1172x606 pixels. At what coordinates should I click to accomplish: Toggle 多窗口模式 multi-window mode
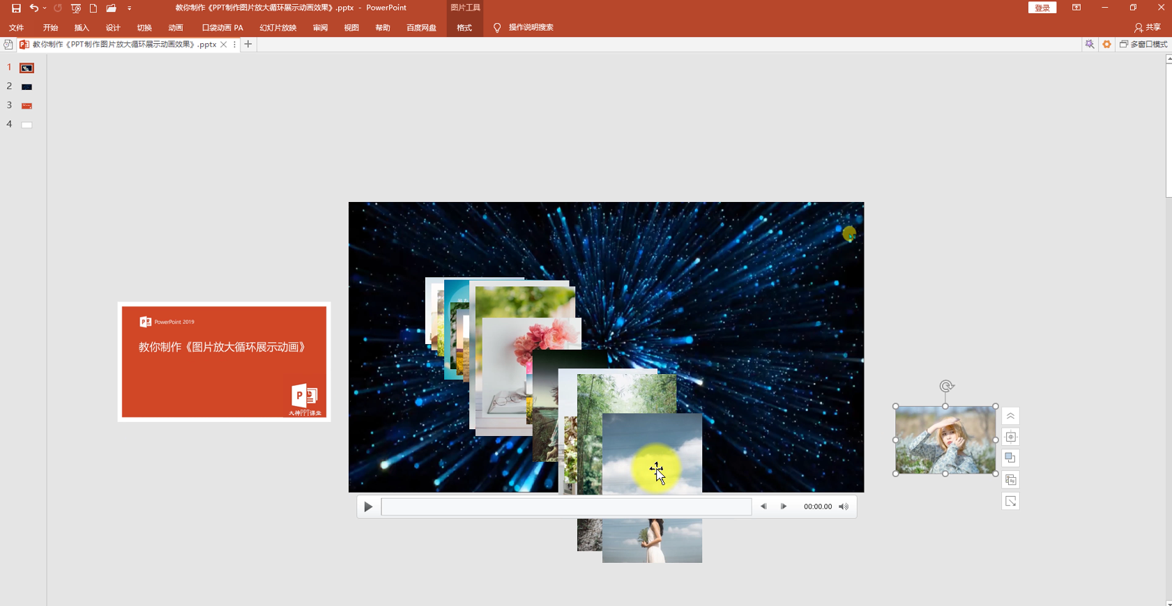[x=1143, y=44]
